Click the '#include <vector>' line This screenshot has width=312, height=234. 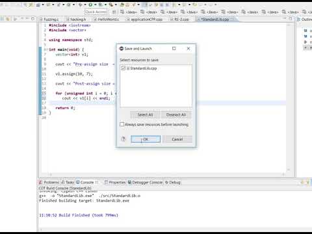coord(68,30)
